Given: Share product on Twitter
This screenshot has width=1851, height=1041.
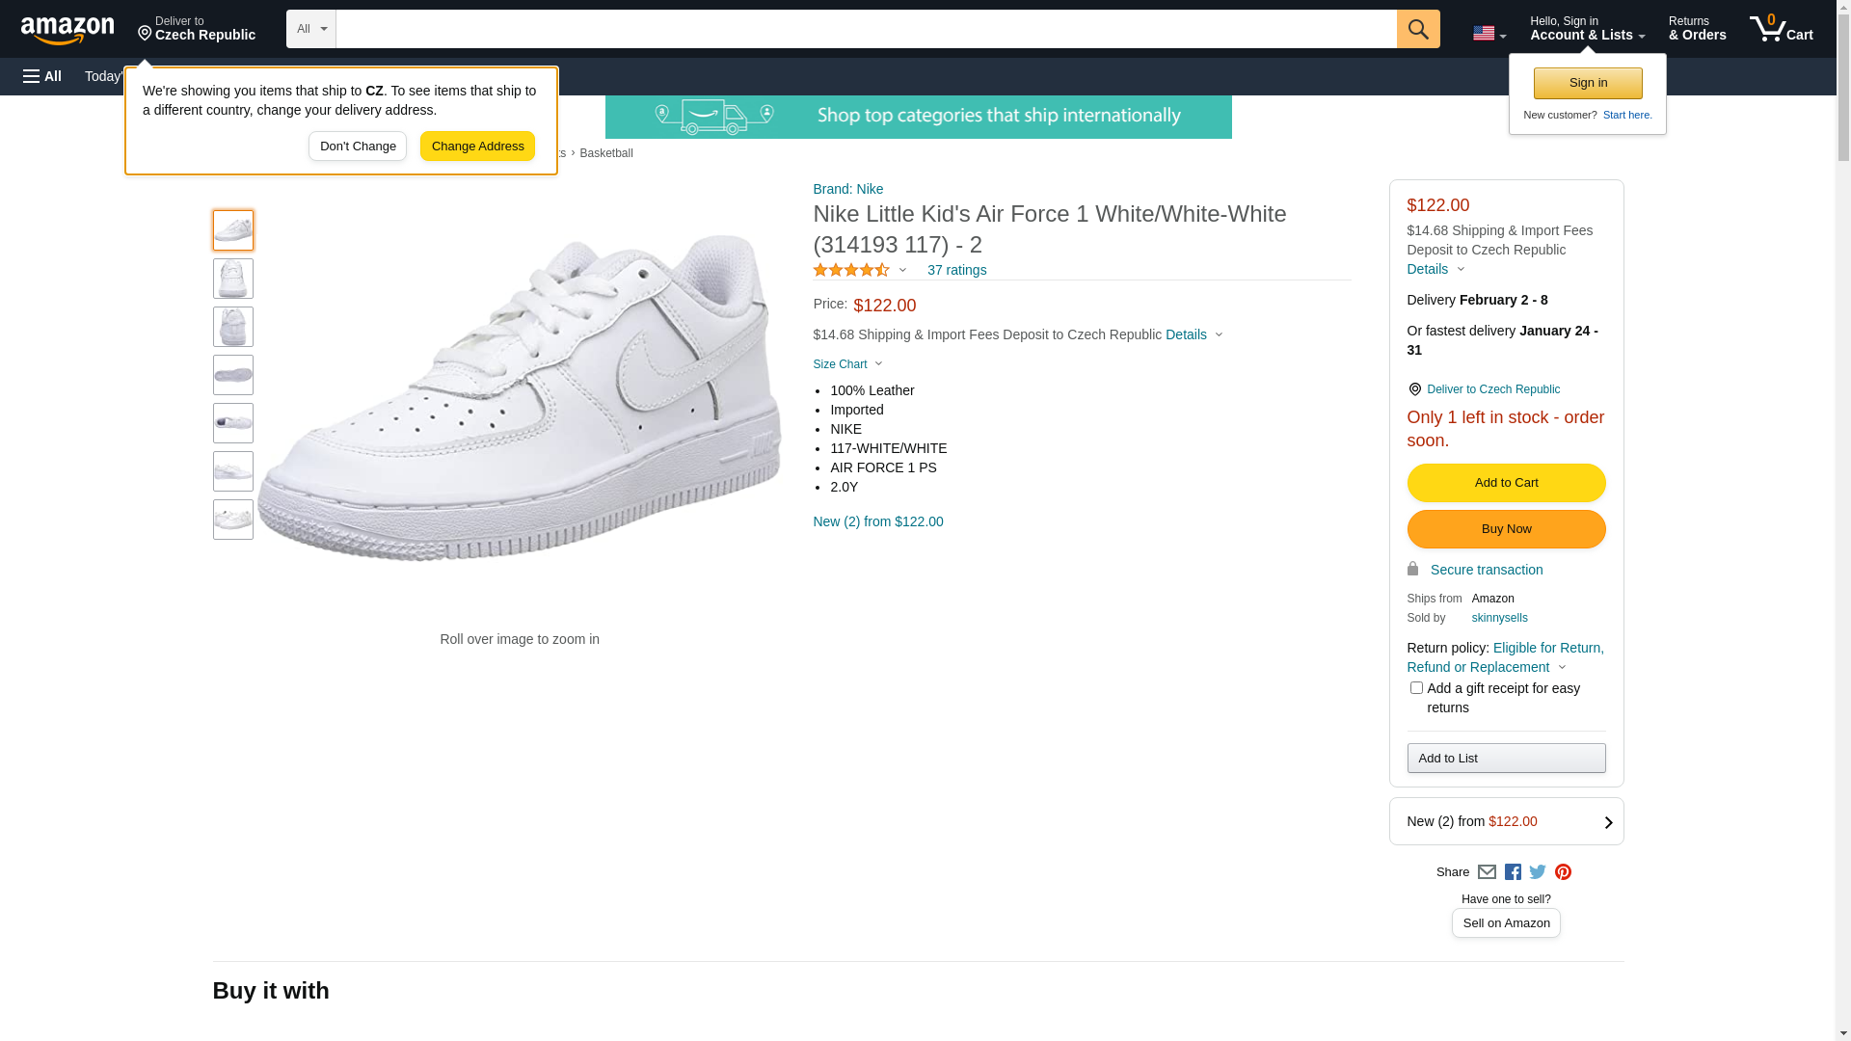Looking at the screenshot, I should coord(1538,872).
